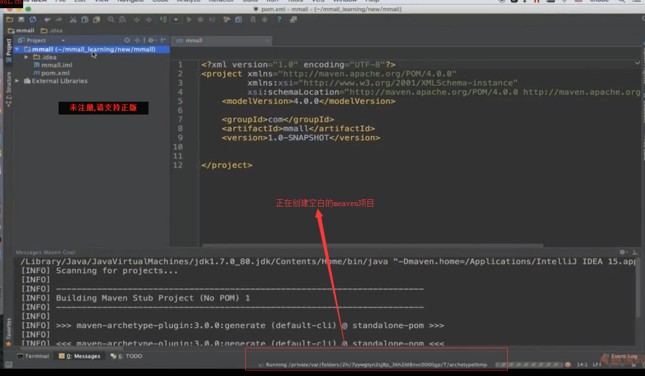Toggle the Favorites side tool button
The height and width of the screenshot is (376, 645).
tap(8, 332)
